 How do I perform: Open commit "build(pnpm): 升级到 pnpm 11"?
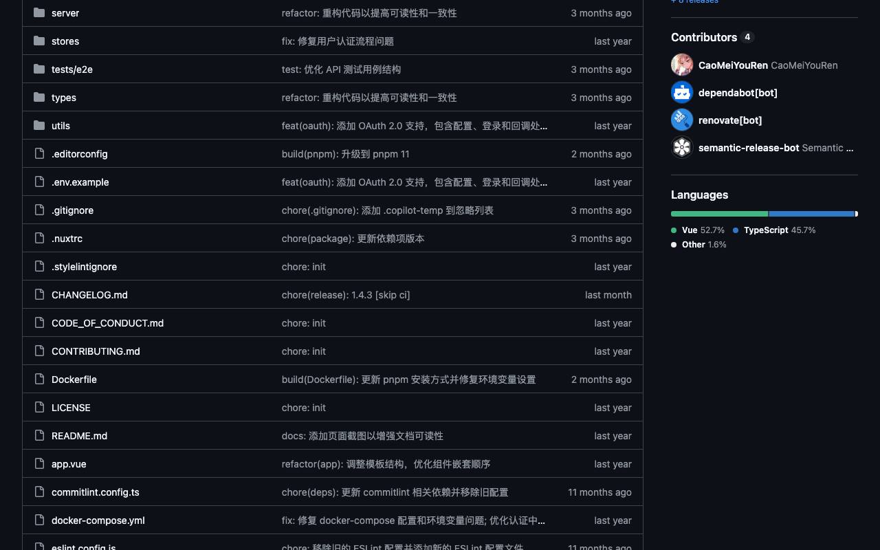coord(346,154)
